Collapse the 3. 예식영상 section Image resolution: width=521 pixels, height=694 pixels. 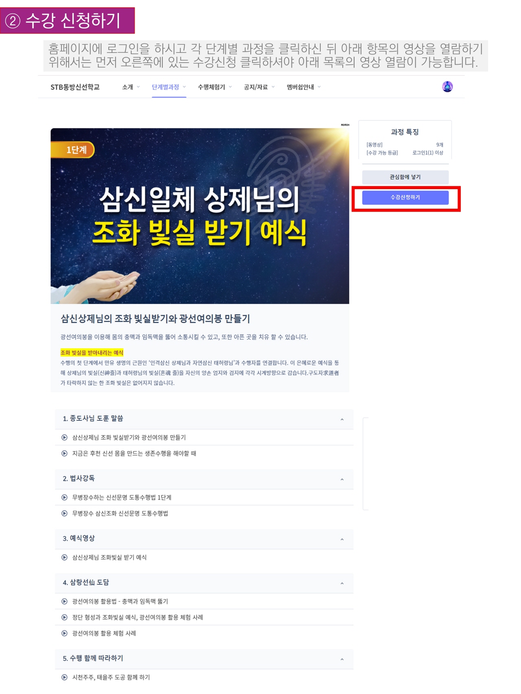click(x=342, y=539)
